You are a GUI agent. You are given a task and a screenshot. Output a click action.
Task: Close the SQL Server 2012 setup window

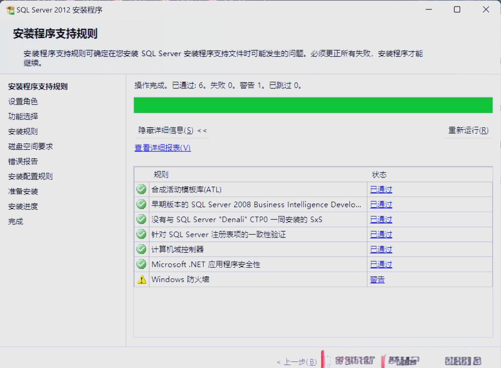tap(486, 10)
